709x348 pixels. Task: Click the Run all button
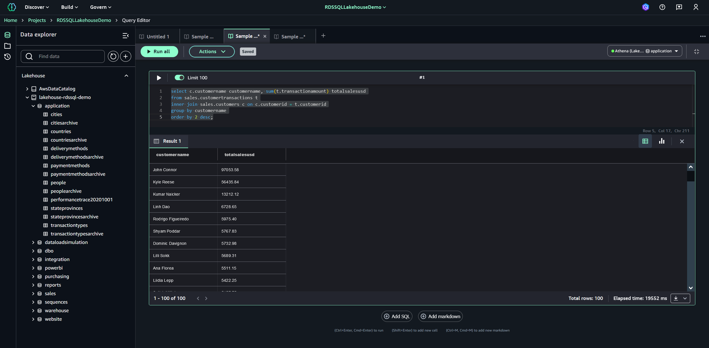coord(159,51)
